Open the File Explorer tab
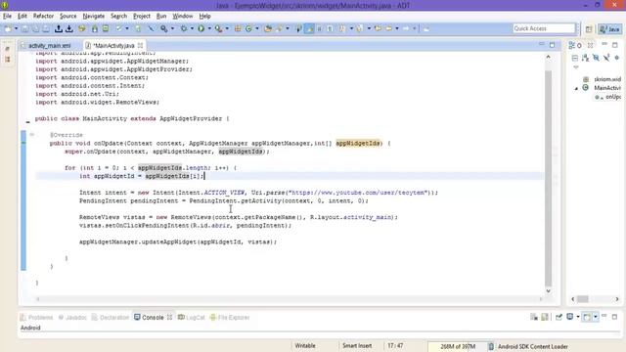This screenshot has height=352, width=626. (230, 317)
